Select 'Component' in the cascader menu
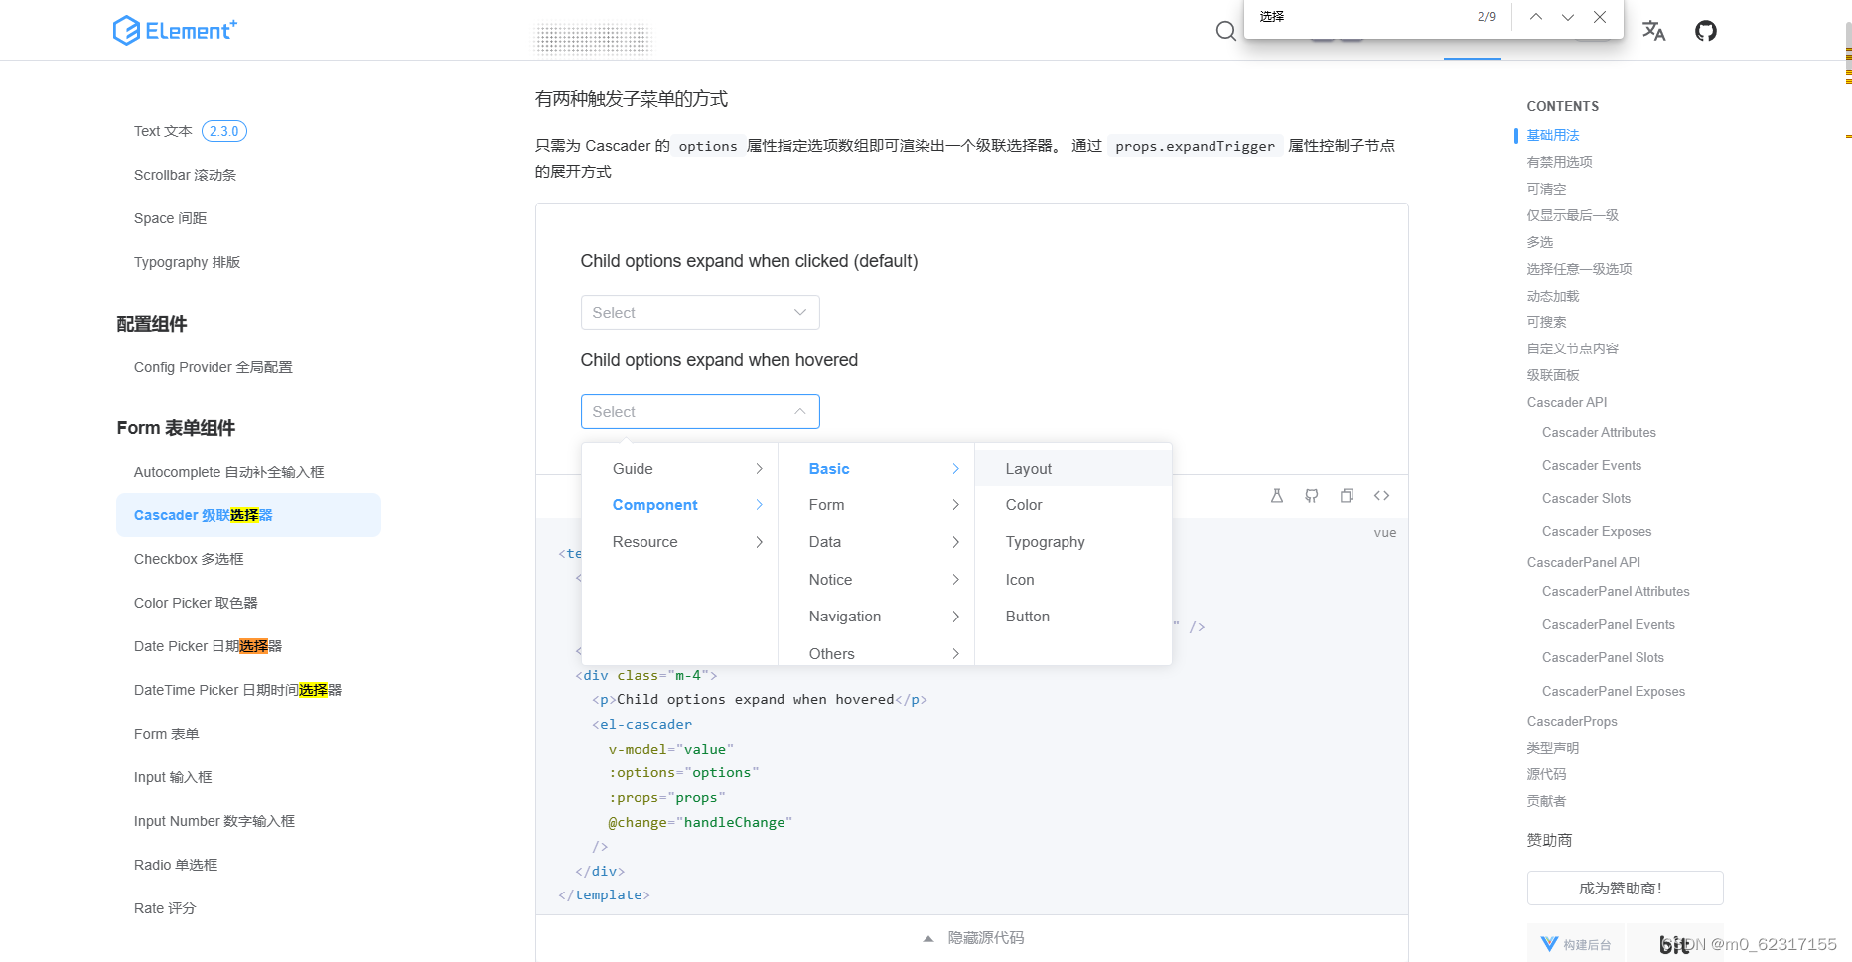Image resolution: width=1852 pixels, height=962 pixels. pyautogui.click(x=654, y=504)
